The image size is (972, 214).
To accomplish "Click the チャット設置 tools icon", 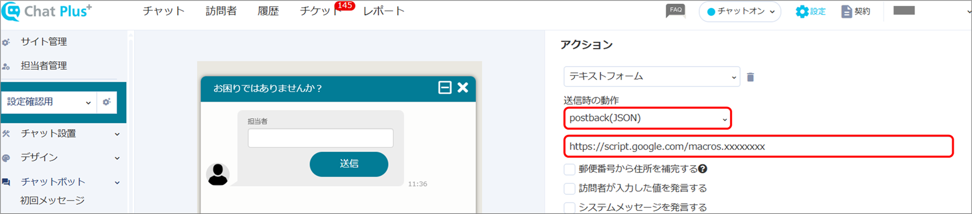I will [x=6, y=134].
